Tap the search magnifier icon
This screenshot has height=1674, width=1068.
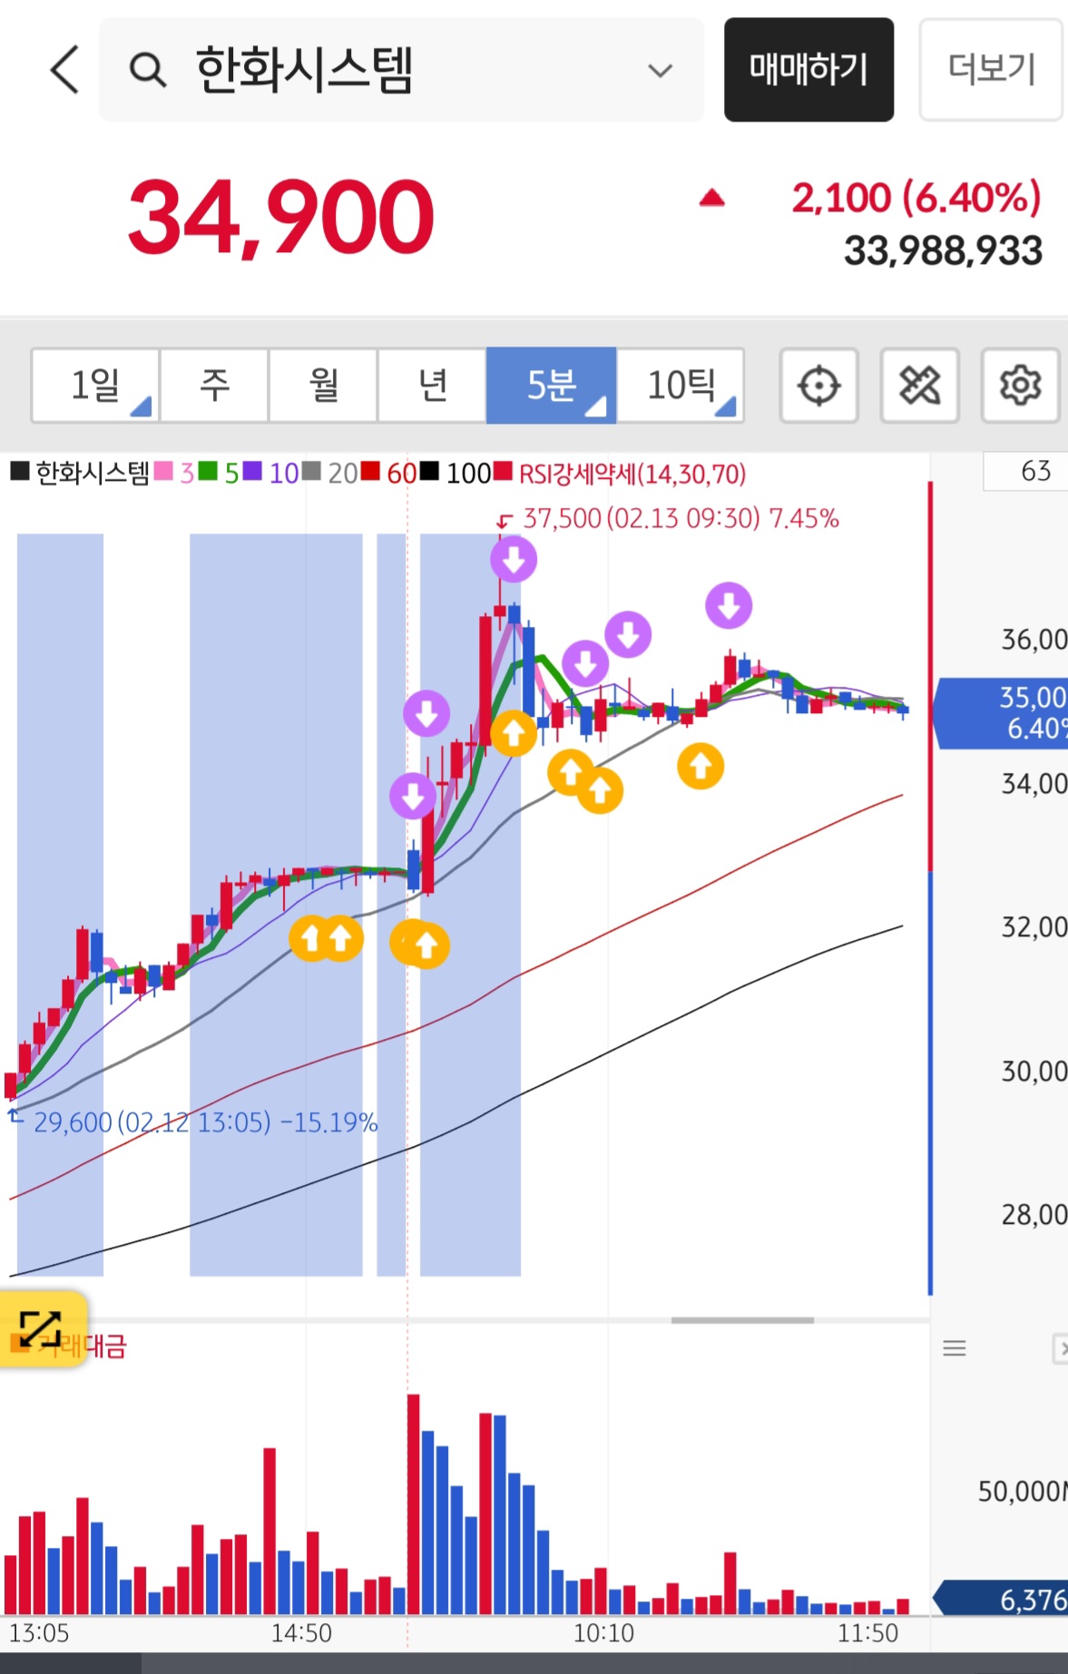tap(148, 70)
